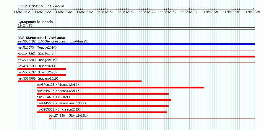Click the esv3630792 blue variant bar

(136, 44)
